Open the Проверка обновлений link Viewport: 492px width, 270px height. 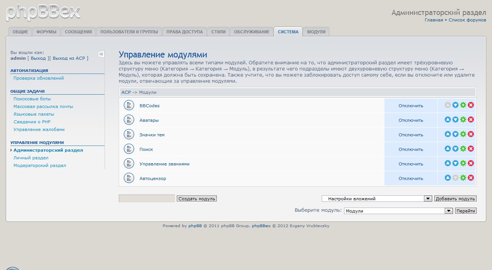point(38,78)
